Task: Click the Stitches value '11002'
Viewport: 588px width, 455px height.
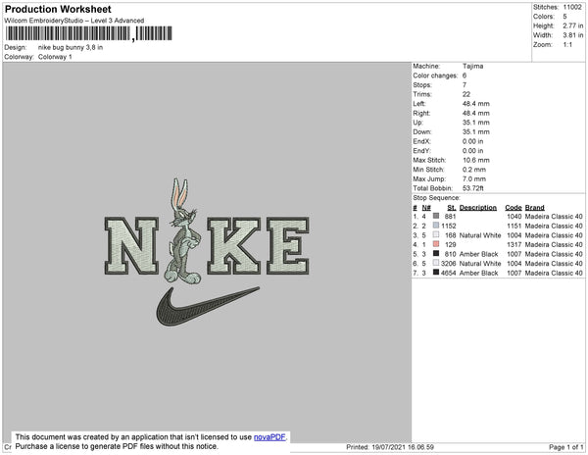Action: [572, 7]
